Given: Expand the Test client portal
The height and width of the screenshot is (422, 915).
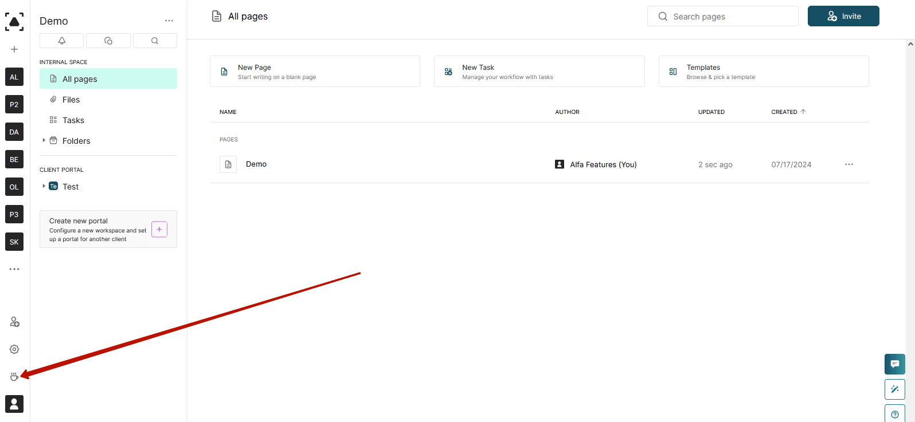Looking at the screenshot, I should point(44,186).
